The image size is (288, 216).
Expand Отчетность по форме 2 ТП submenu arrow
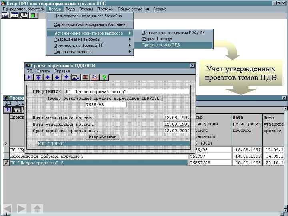[x=130, y=45]
